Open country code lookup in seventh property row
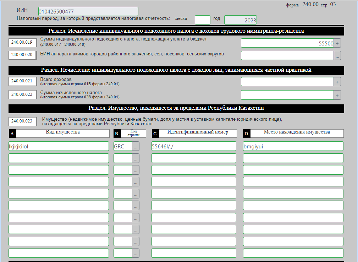This screenshot has width=358, height=262. click(136, 218)
